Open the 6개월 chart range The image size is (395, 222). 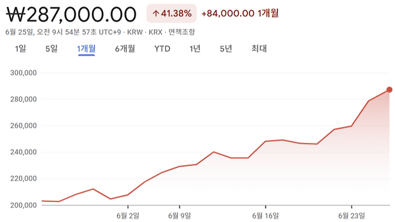tap(125, 49)
